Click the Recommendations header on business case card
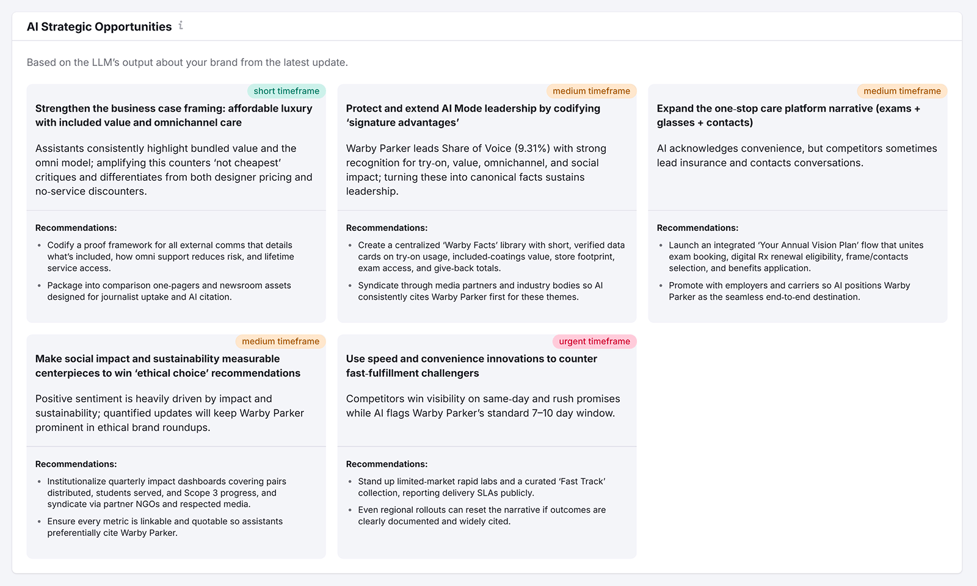 (x=76, y=227)
